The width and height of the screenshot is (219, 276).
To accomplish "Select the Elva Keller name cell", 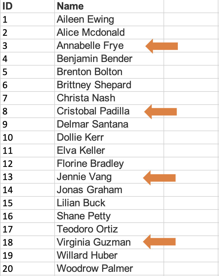I will [109, 151].
